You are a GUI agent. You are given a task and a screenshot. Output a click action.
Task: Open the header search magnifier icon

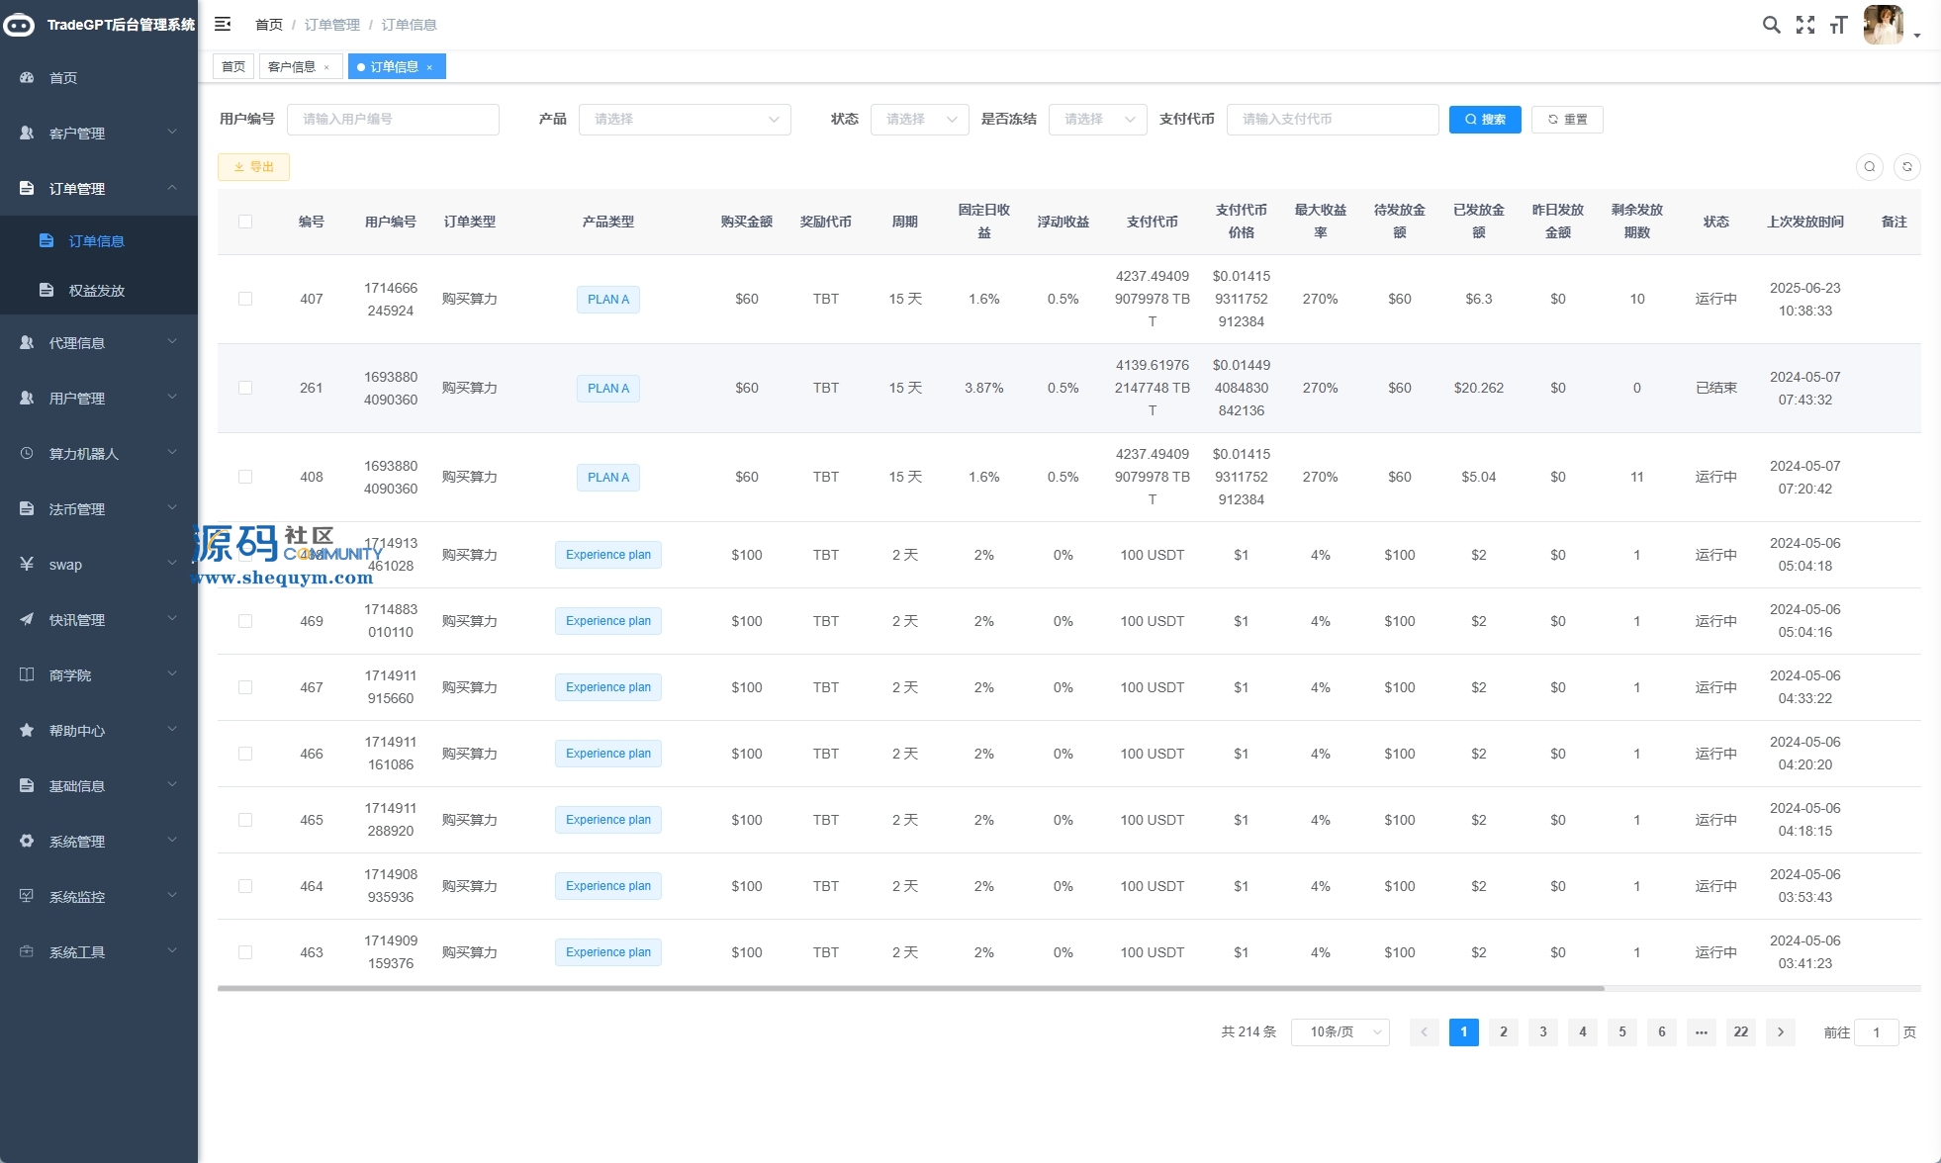pos(1771,25)
